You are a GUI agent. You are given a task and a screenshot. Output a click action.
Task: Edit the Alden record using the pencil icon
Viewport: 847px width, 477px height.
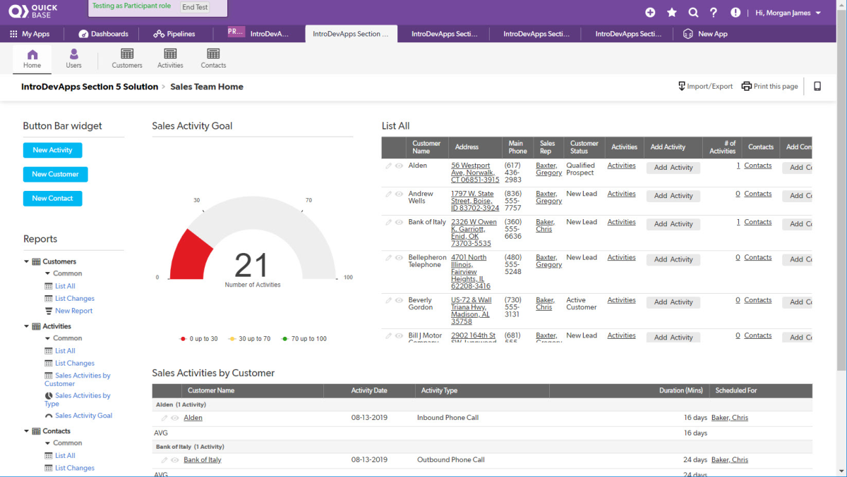click(388, 166)
